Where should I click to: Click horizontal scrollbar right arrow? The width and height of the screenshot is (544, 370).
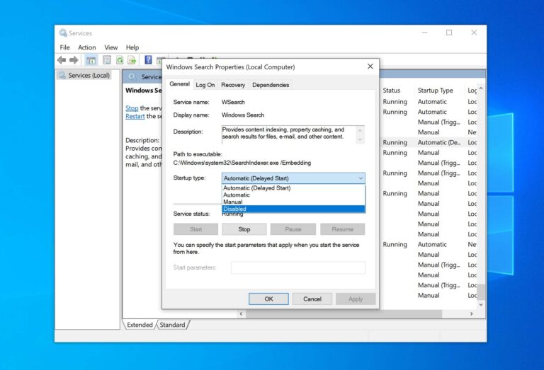[471, 314]
